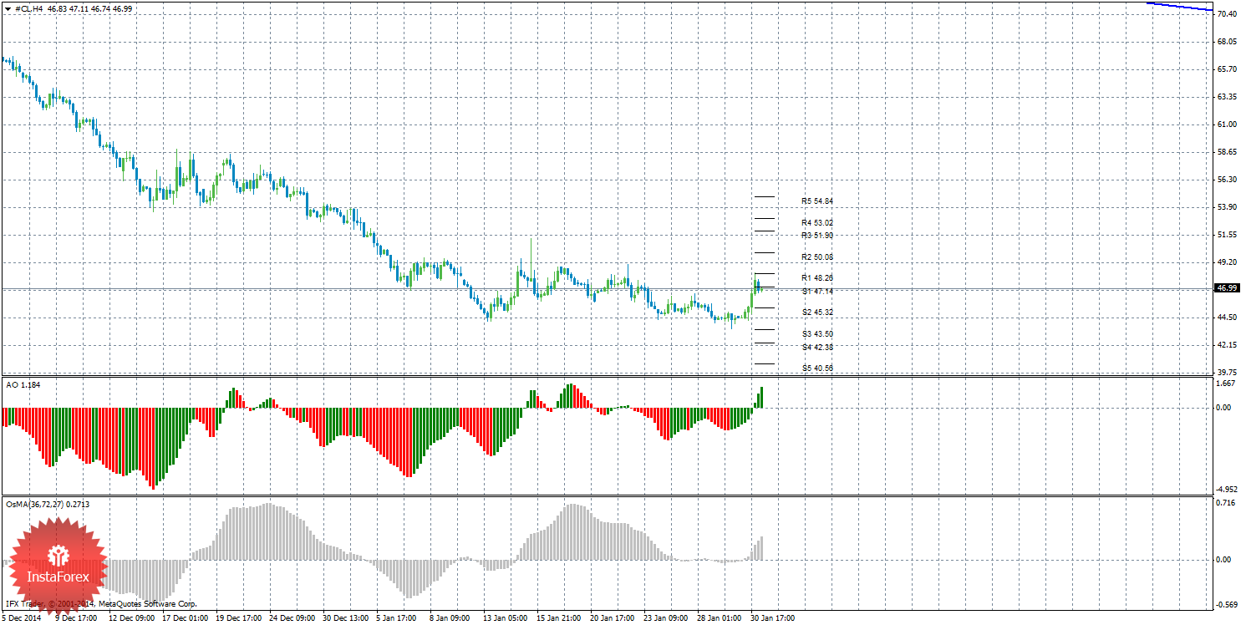Click the S1 47.14 pivot label
Screen dimensions: 1246x625
(817, 292)
